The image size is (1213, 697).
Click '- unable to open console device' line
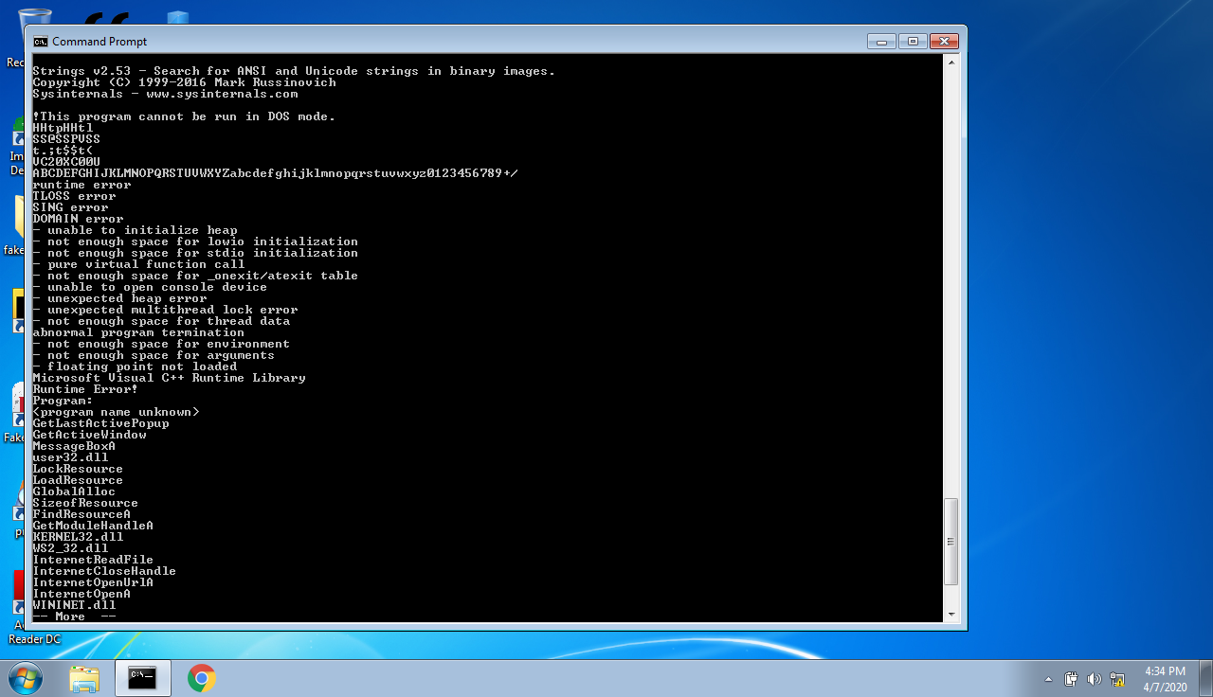coord(150,287)
